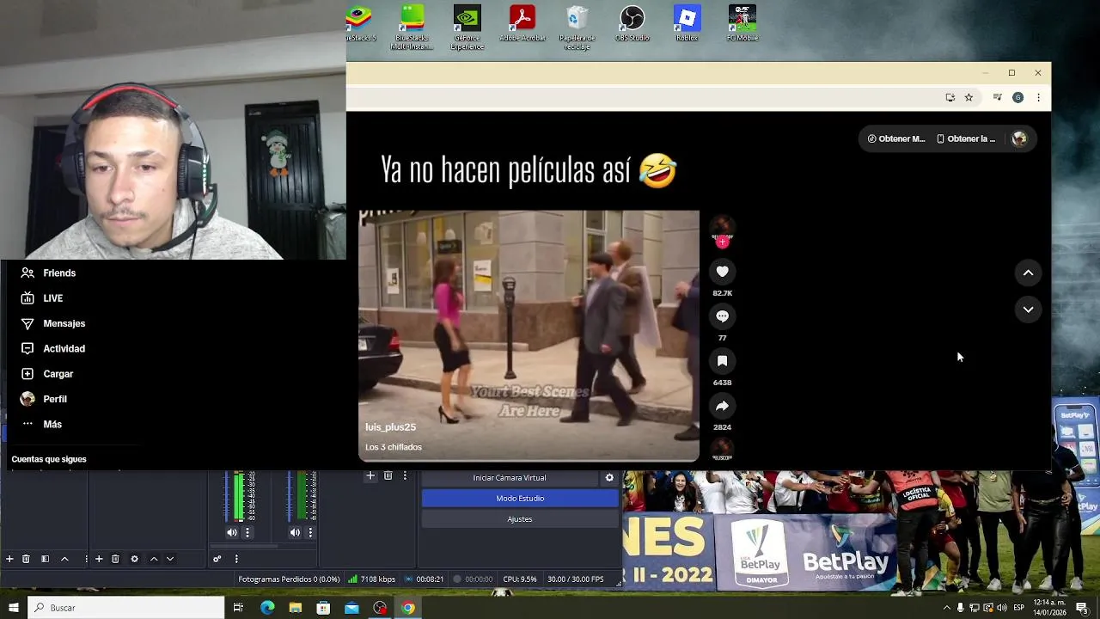Open the FC Mobile desktop shortcut

[742, 23]
